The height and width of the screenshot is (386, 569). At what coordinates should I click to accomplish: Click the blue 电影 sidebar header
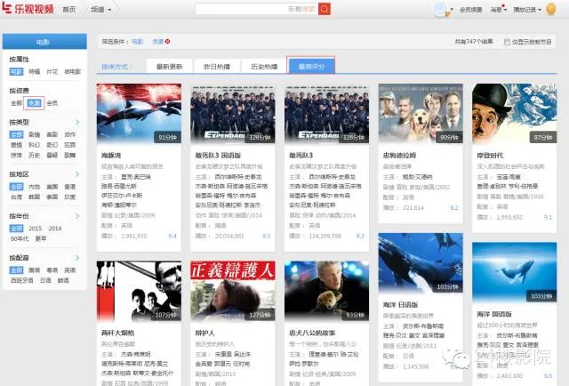coord(44,42)
